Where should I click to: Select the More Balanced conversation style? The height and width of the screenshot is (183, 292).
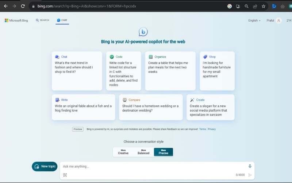point(143,152)
